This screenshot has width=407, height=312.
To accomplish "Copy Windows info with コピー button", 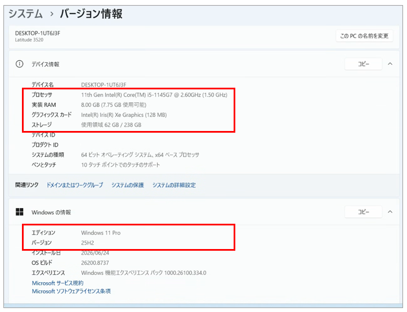I will (363, 212).
